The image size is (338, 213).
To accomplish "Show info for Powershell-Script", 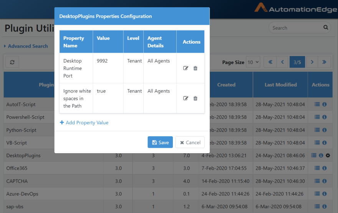I will [325, 117].
